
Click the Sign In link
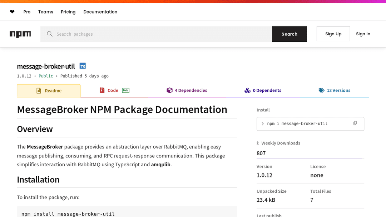point(363,34)
